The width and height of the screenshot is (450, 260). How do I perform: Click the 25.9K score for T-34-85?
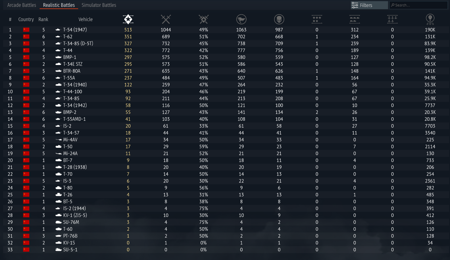pos(430,99)
